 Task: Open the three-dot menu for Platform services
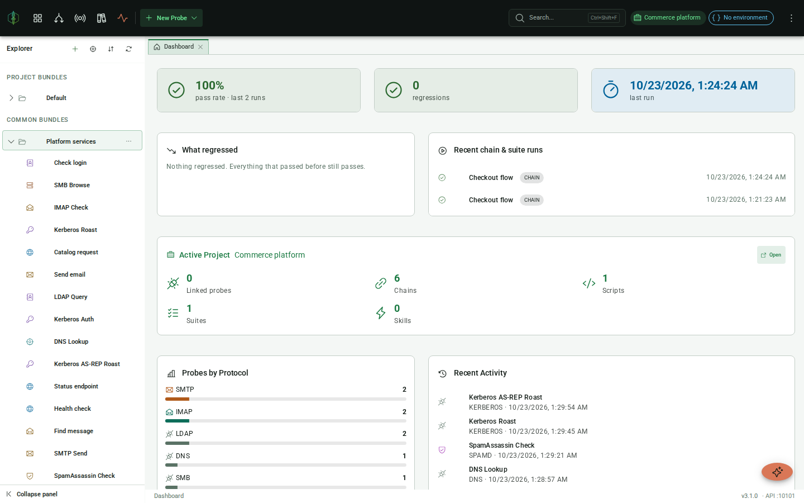pyautogui.click(x=129, y=141)
